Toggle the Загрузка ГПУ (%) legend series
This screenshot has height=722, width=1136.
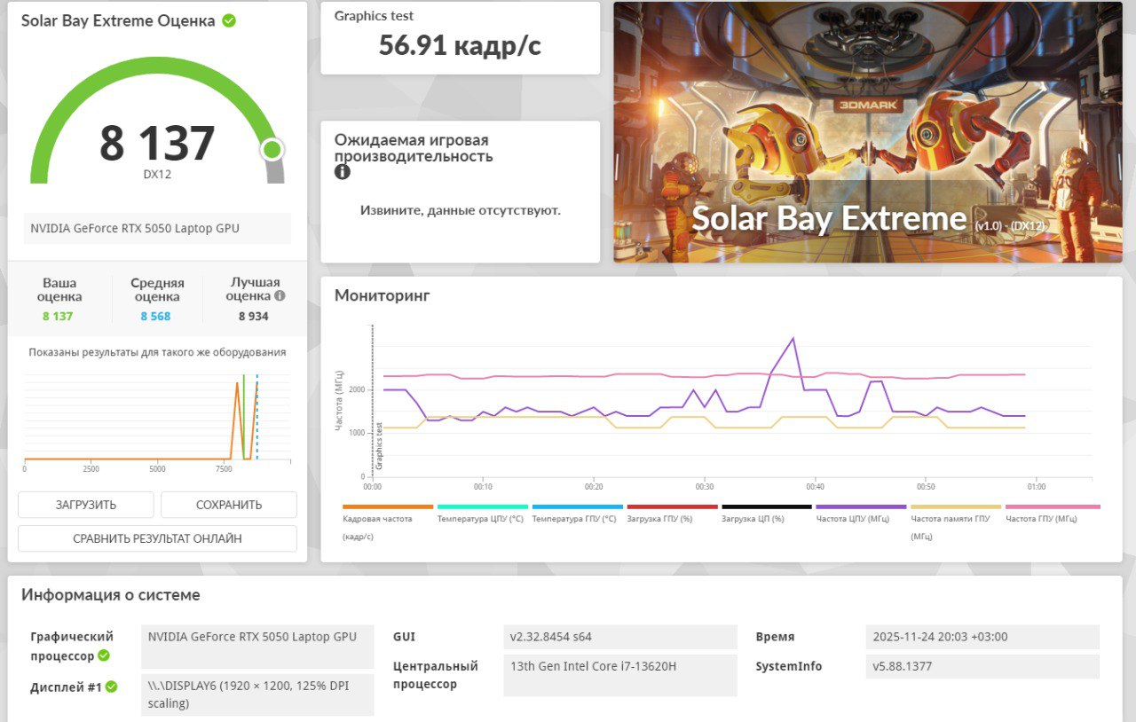[673, 513]
